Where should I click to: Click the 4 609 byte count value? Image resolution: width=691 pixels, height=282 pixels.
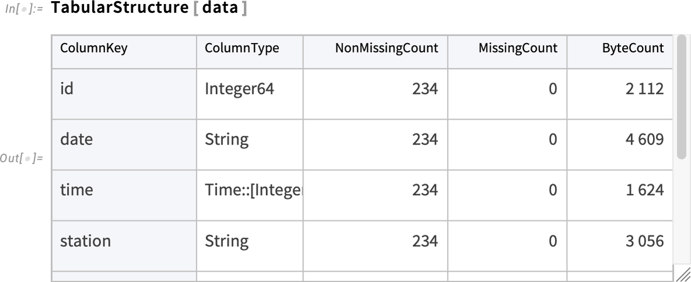pos(644,139)
